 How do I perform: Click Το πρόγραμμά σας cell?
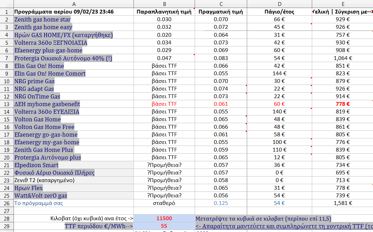(74, 203)
